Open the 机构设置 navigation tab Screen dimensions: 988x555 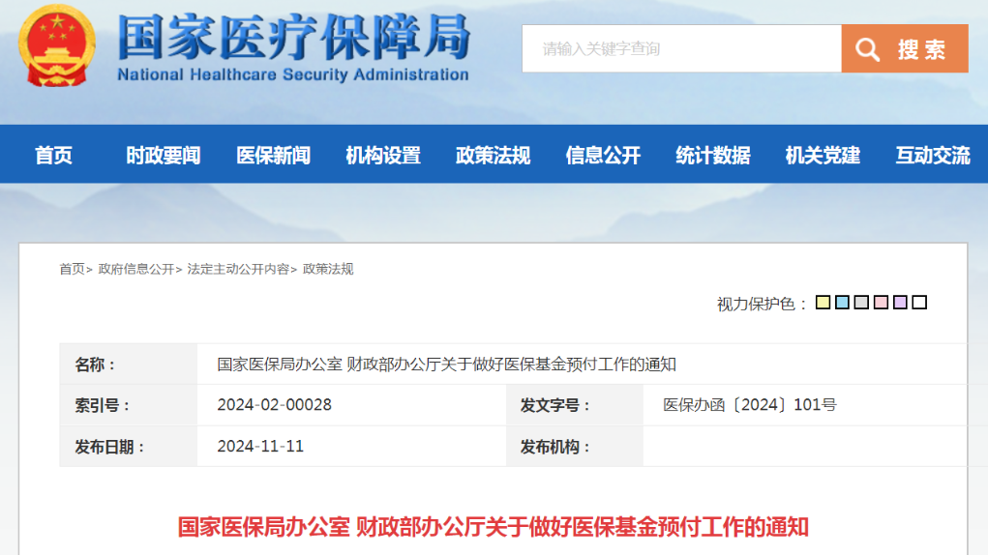[x=383, y=155]
